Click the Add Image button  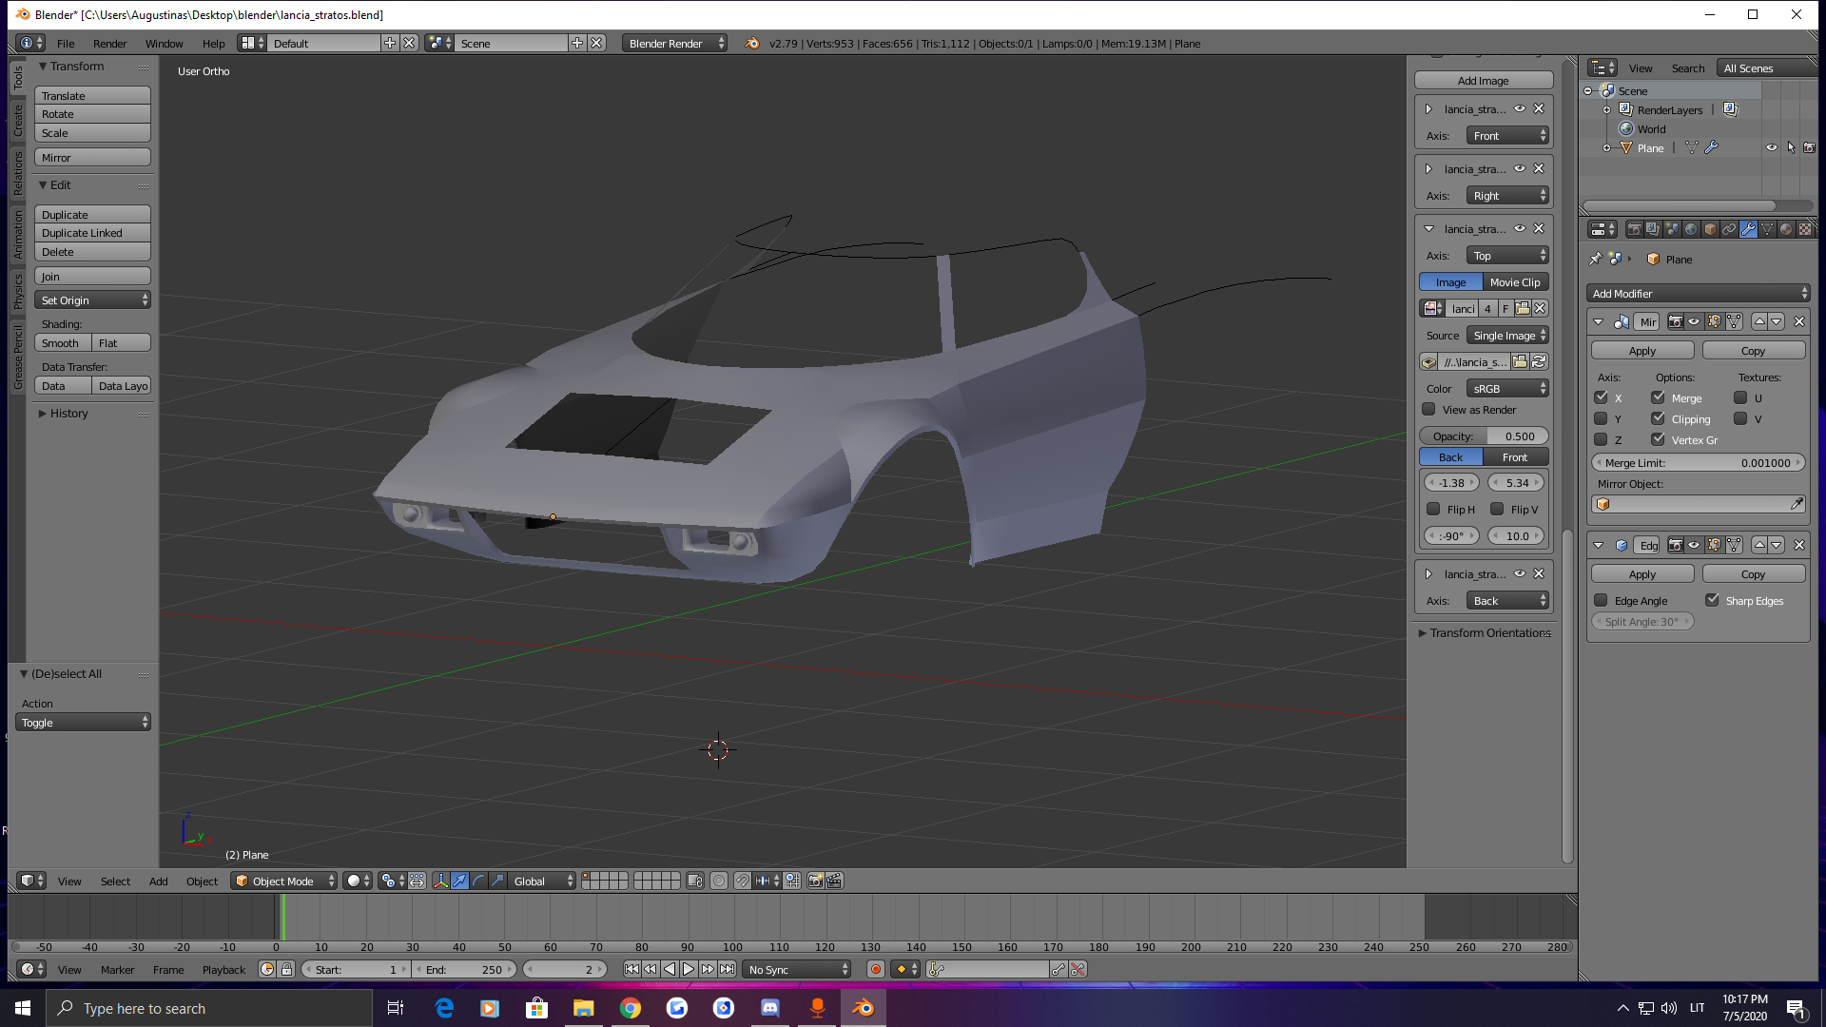click(x=1483, y=81)
